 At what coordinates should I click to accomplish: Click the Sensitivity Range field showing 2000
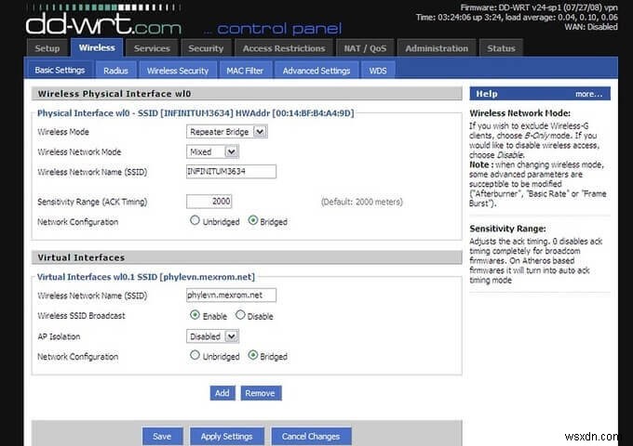click(209, 201)
